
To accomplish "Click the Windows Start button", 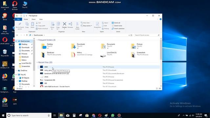I will pos(3,115).
